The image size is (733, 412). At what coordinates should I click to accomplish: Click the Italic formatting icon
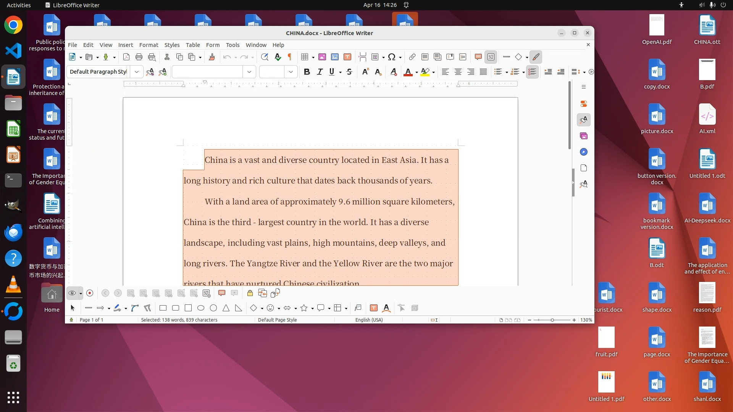coord(320,72)
